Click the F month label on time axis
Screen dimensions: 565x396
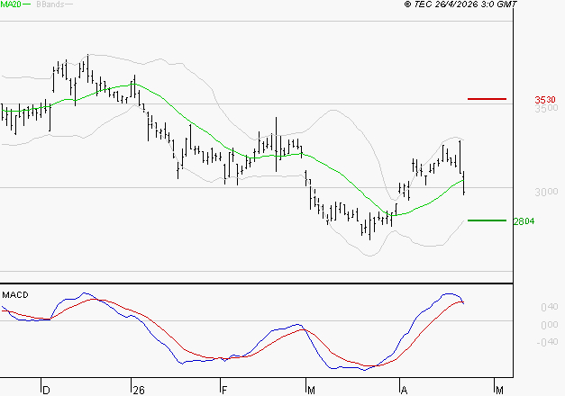[x=224, y=391]
